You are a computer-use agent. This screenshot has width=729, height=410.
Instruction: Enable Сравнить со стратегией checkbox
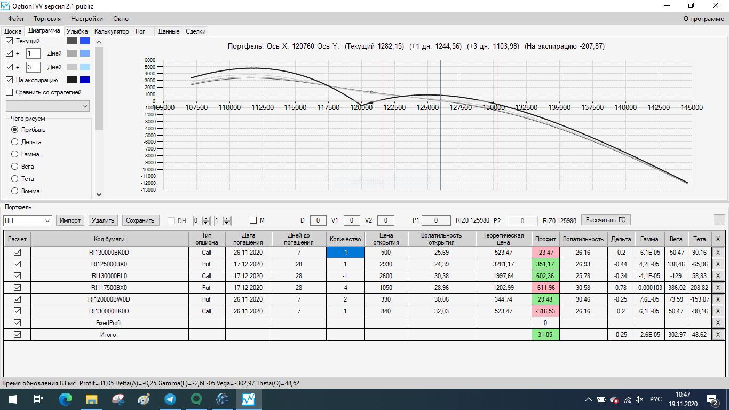[x=9, y=92]
